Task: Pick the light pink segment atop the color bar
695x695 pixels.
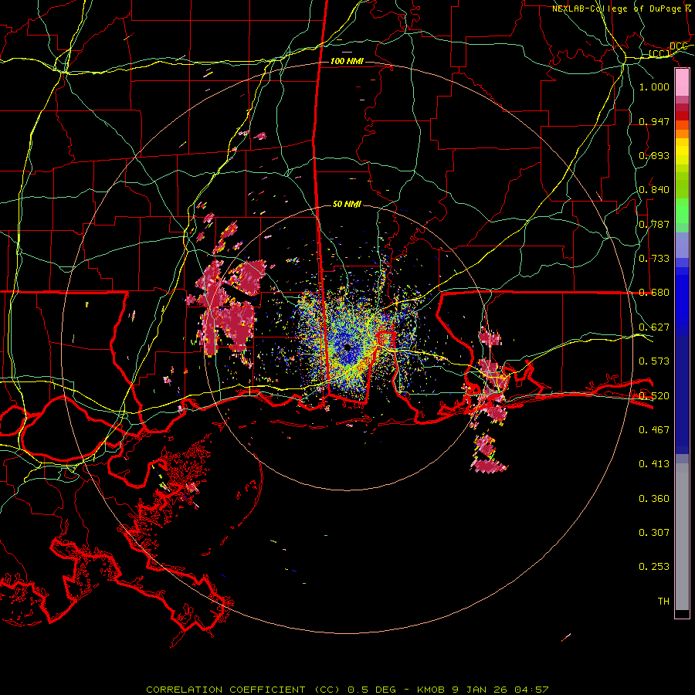Action: tap(682, 83)
